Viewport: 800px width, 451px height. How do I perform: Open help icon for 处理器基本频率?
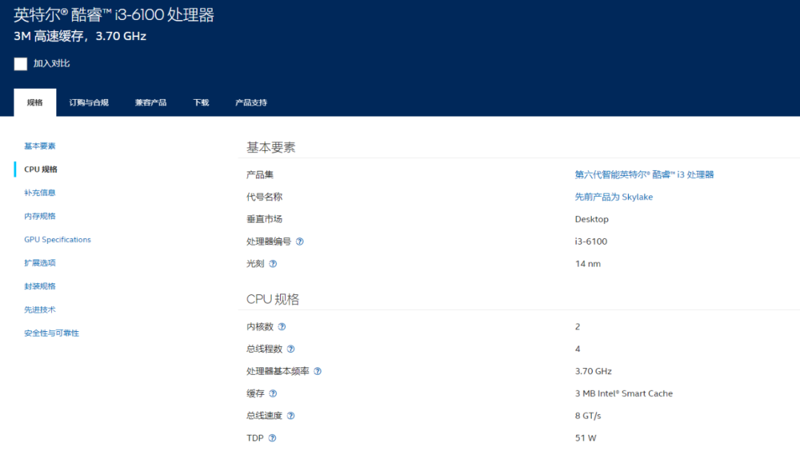click(x=317, y=372)
